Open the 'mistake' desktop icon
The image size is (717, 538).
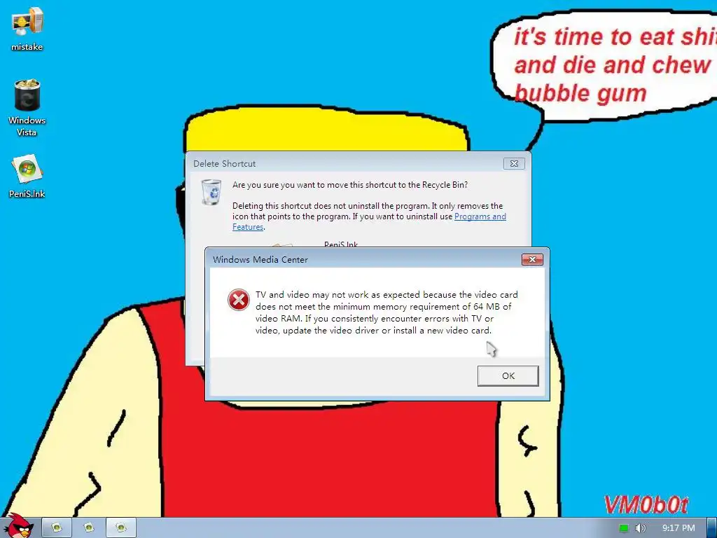(27, 29)
